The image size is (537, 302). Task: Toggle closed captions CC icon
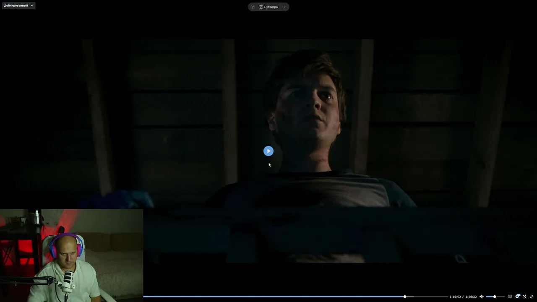coord(510,297)
